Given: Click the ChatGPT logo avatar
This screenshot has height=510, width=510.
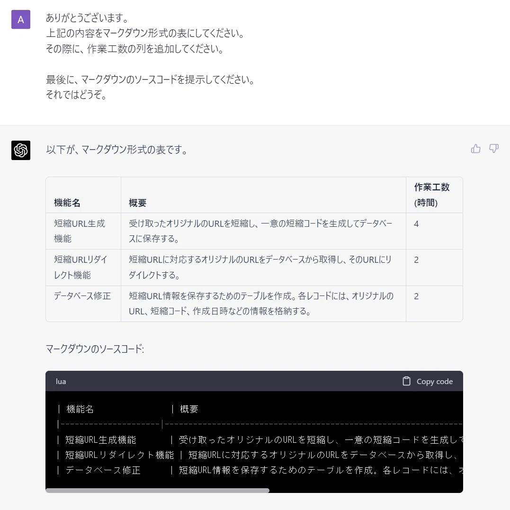Looking at the screenshot, I should (x=21, y=150).
